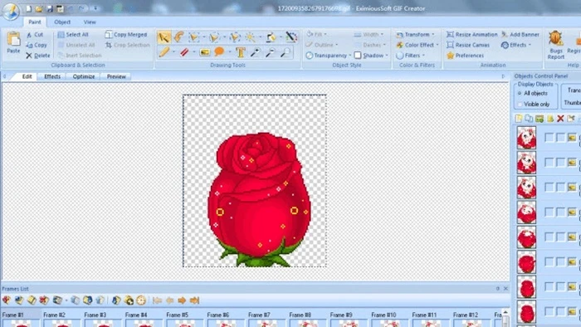
Task: Choose the elliptical selection tool
Action: pyautogui.click(x=214, y=37)
